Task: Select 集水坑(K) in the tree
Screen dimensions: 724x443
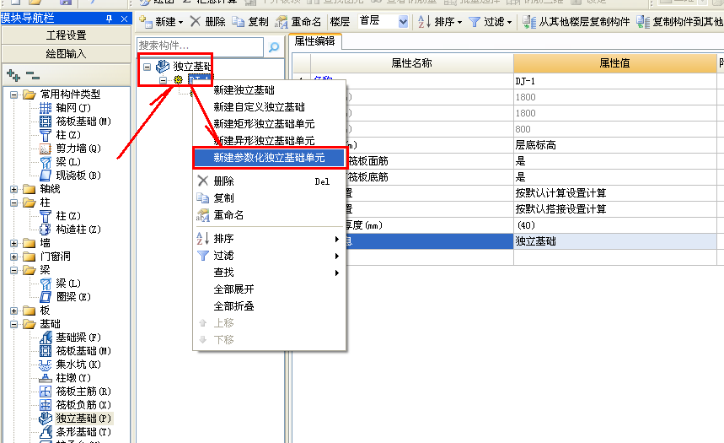Action: (78, 365)
